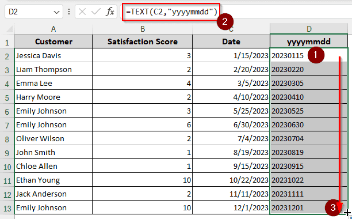Select column header D

point(309,28)
